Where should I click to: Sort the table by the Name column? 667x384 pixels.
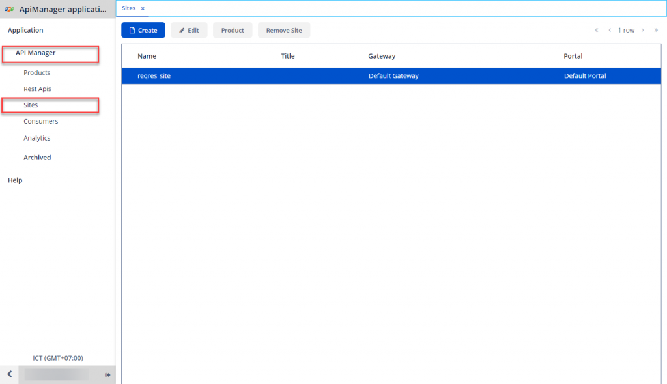coord(147,55)
